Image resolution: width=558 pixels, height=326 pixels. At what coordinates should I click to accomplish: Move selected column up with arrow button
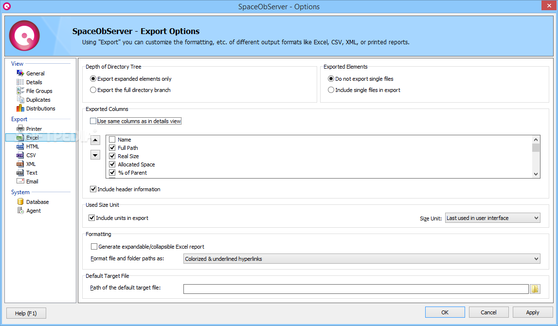pos(95,140)
